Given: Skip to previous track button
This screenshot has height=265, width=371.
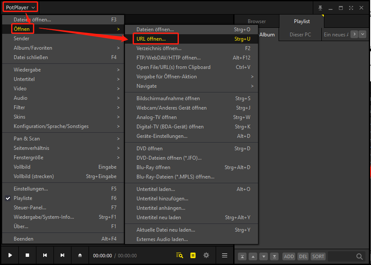Looking at the screenshot, I should tap(45, 255).
